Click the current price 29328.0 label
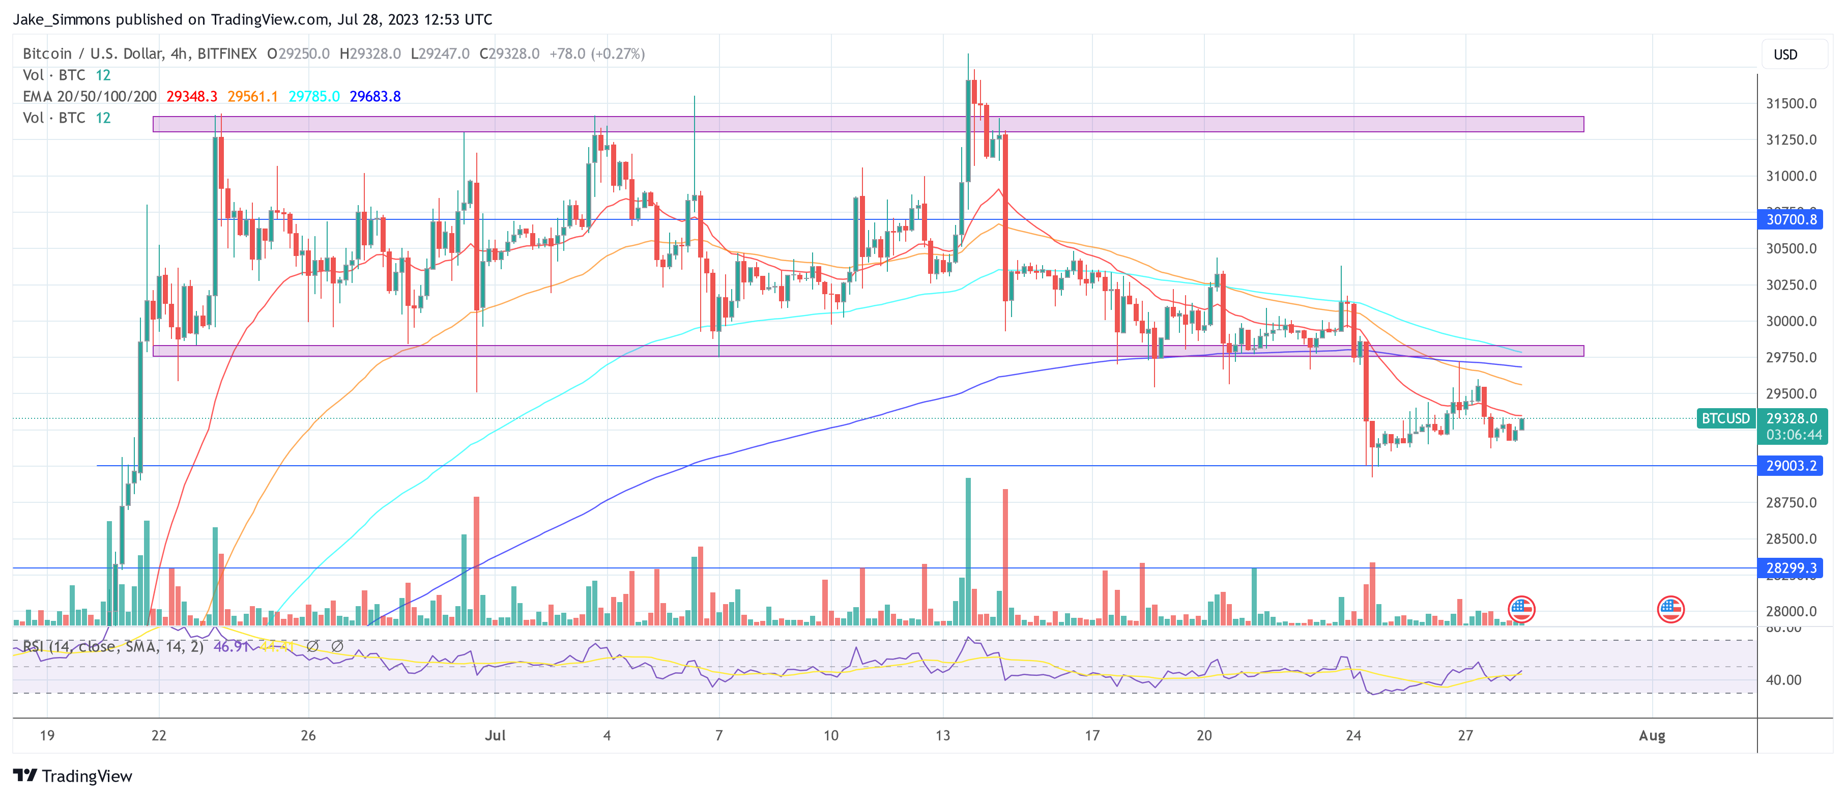 [1792, 418]
